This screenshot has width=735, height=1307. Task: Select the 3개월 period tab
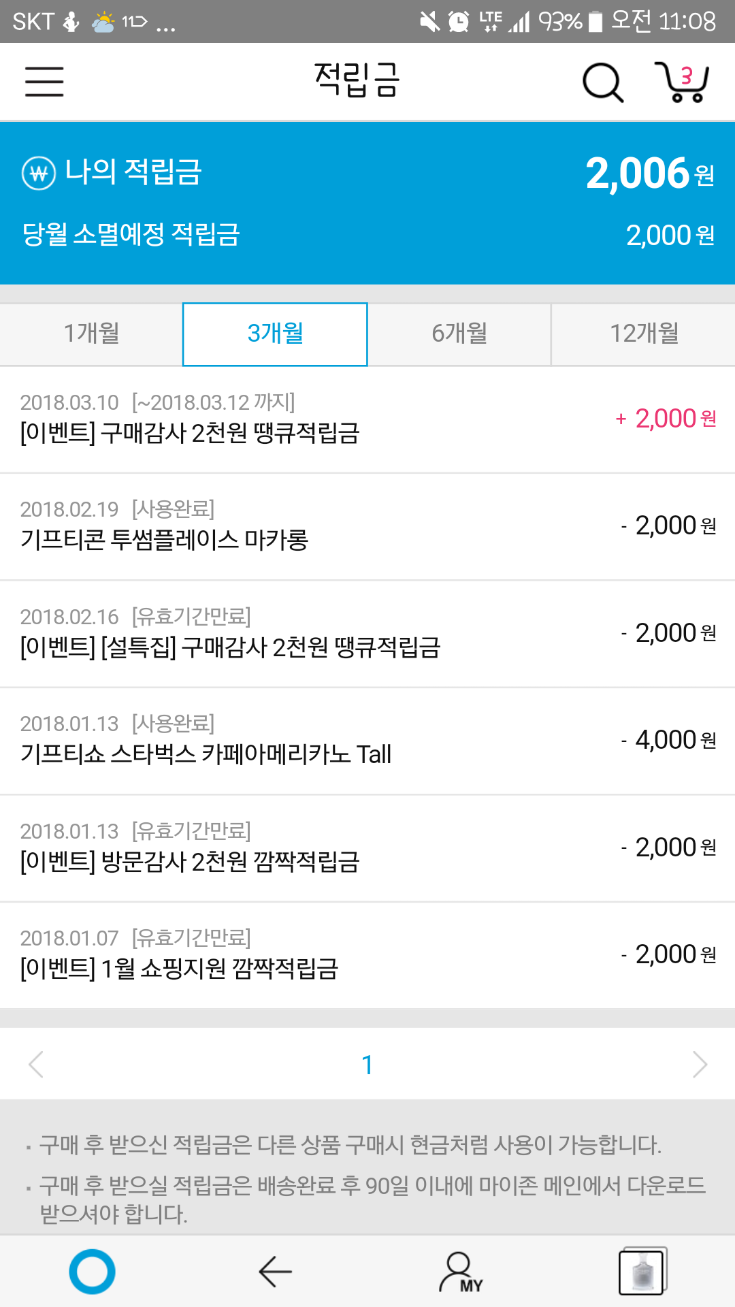pos(275,334)
